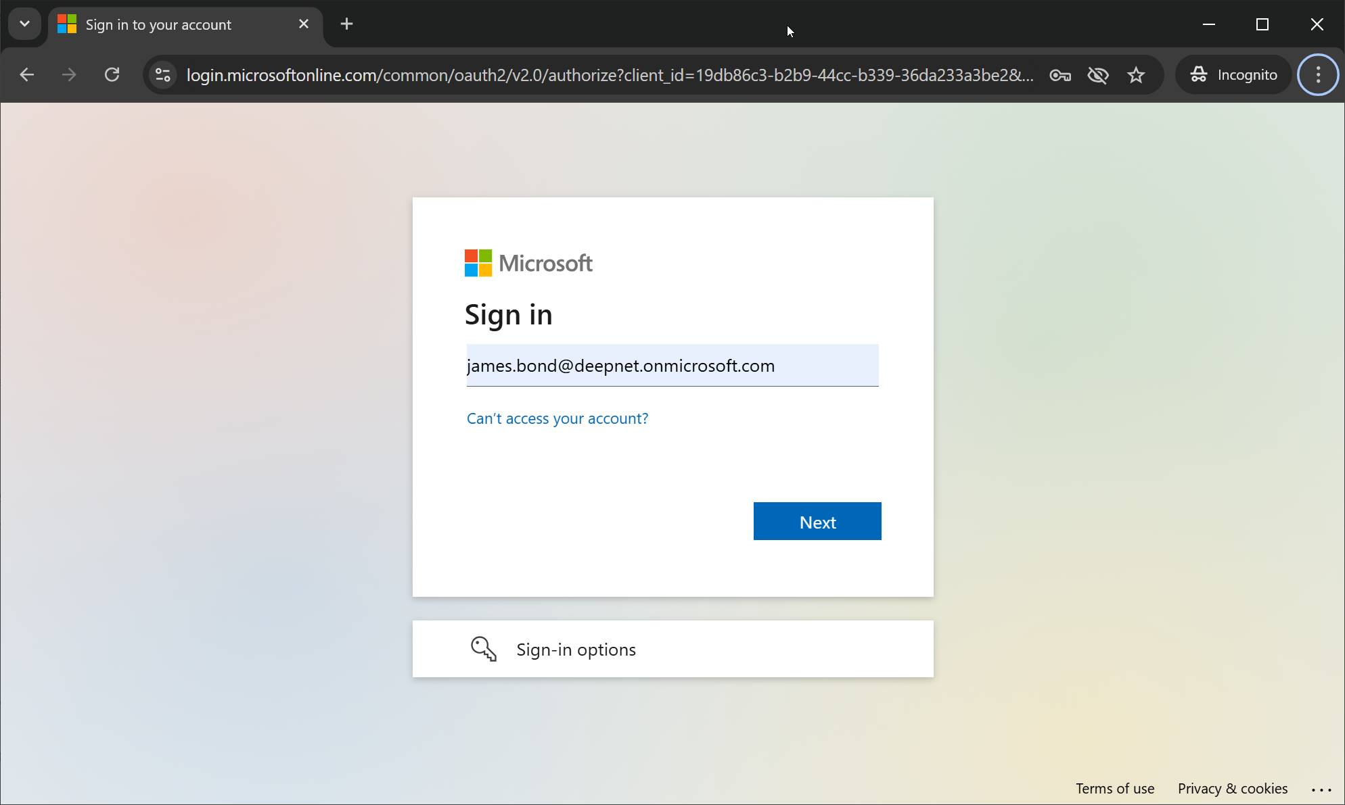This screenshot has width=1345, height=805.
Task: Expand the footer ellipsis more options
Action: (x=1321, y=789)
